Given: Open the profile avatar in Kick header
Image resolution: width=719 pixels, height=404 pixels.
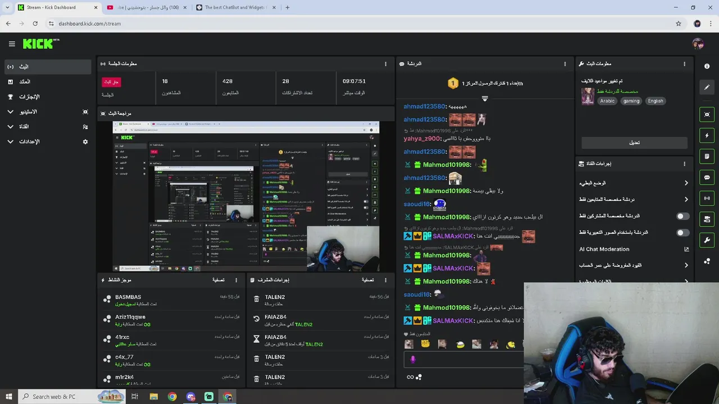Looking at the screenshot, I should [698, 44].
